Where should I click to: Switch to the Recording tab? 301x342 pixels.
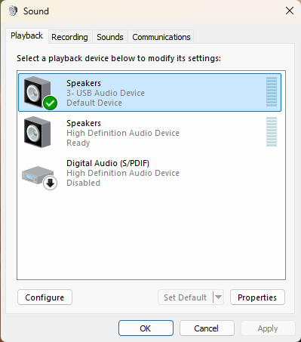coord(69,37)
